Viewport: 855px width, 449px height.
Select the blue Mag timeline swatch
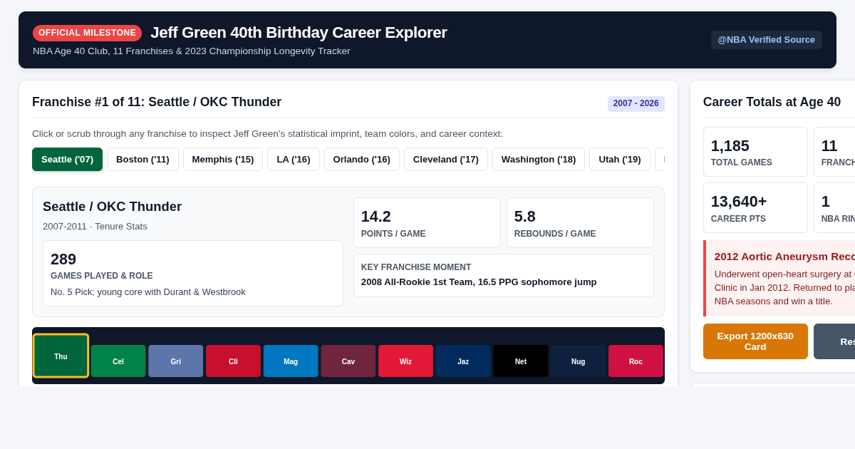click(x=291, y=361)
